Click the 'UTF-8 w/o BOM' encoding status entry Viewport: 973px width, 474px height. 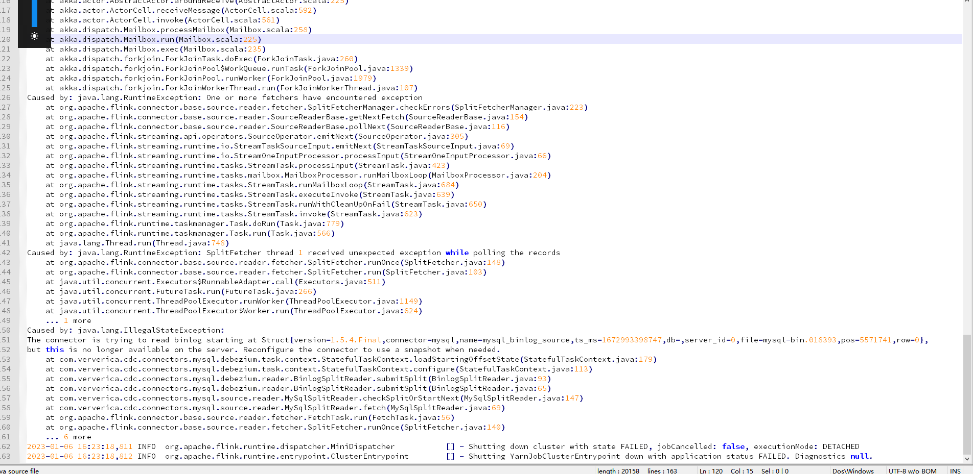click(912, 471)
